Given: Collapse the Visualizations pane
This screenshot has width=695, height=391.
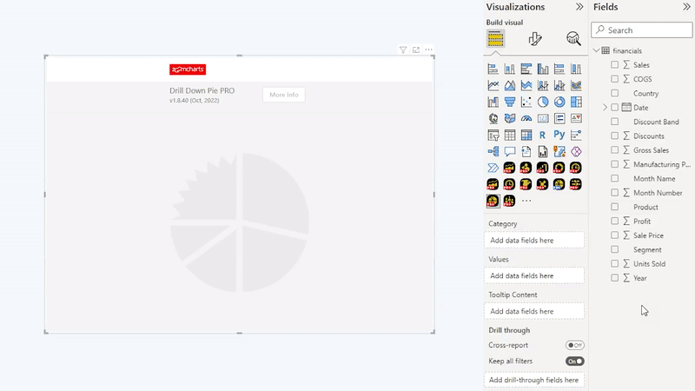Looking at the screenshot, I should (579, 7).
